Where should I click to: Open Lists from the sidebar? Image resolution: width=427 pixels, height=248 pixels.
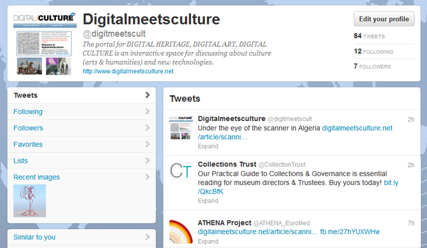21,161
